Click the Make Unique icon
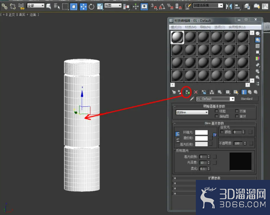Image resolution: width=270 pixels, height=215 pixels. click(212, 92)
